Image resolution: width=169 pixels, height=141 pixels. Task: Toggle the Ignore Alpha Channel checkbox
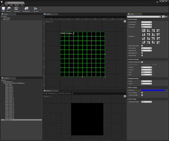(142, 46)
